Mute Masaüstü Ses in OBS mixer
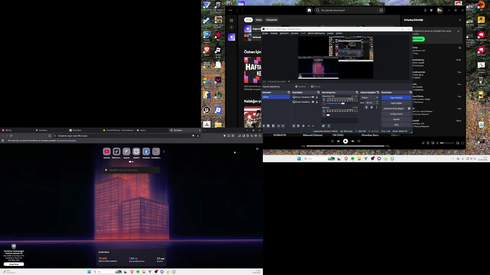 [324, 104]
